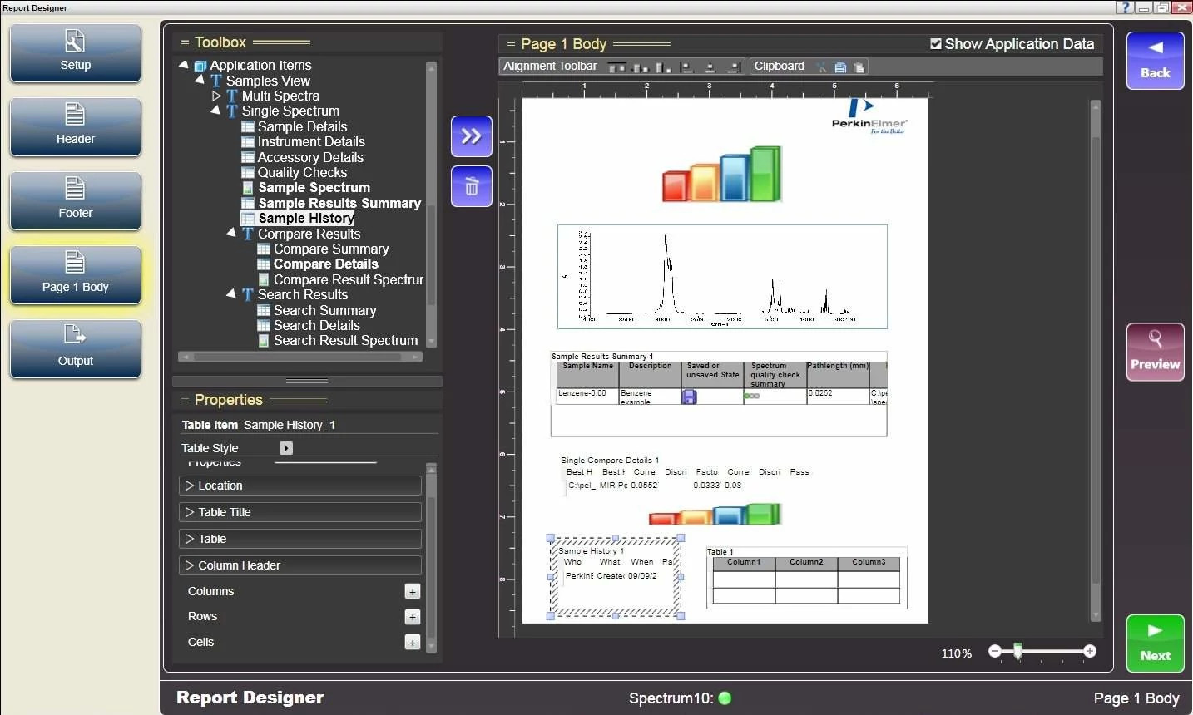Screen dimensions: 1193x715
Task: Click the add-to-report double arrow button
Action: (x=471, y=136)
